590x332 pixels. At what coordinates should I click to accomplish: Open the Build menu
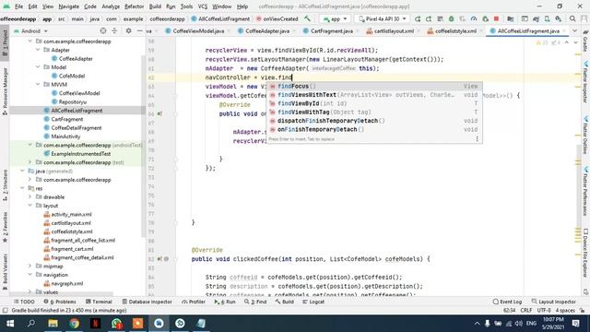click(155, 6)
